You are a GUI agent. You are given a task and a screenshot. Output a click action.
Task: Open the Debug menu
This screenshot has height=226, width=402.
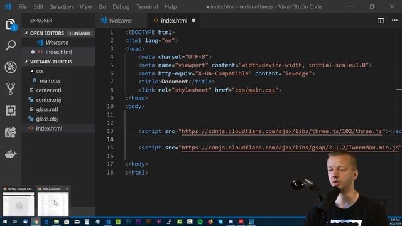pyautogui.click(x=121, y=7)
